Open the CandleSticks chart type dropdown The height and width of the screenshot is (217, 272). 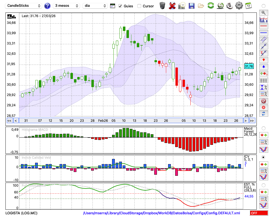coord(24,6)
